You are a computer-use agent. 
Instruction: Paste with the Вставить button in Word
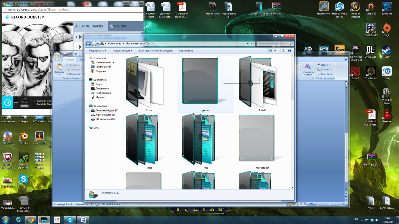59,69
